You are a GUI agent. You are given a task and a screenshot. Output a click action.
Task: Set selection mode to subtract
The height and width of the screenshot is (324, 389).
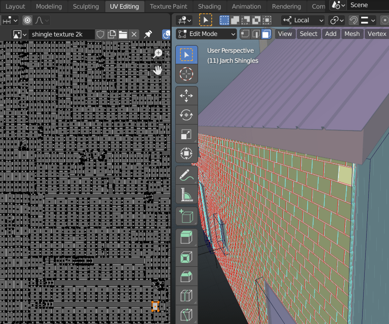pyautogui.click(x=246, y=20)
